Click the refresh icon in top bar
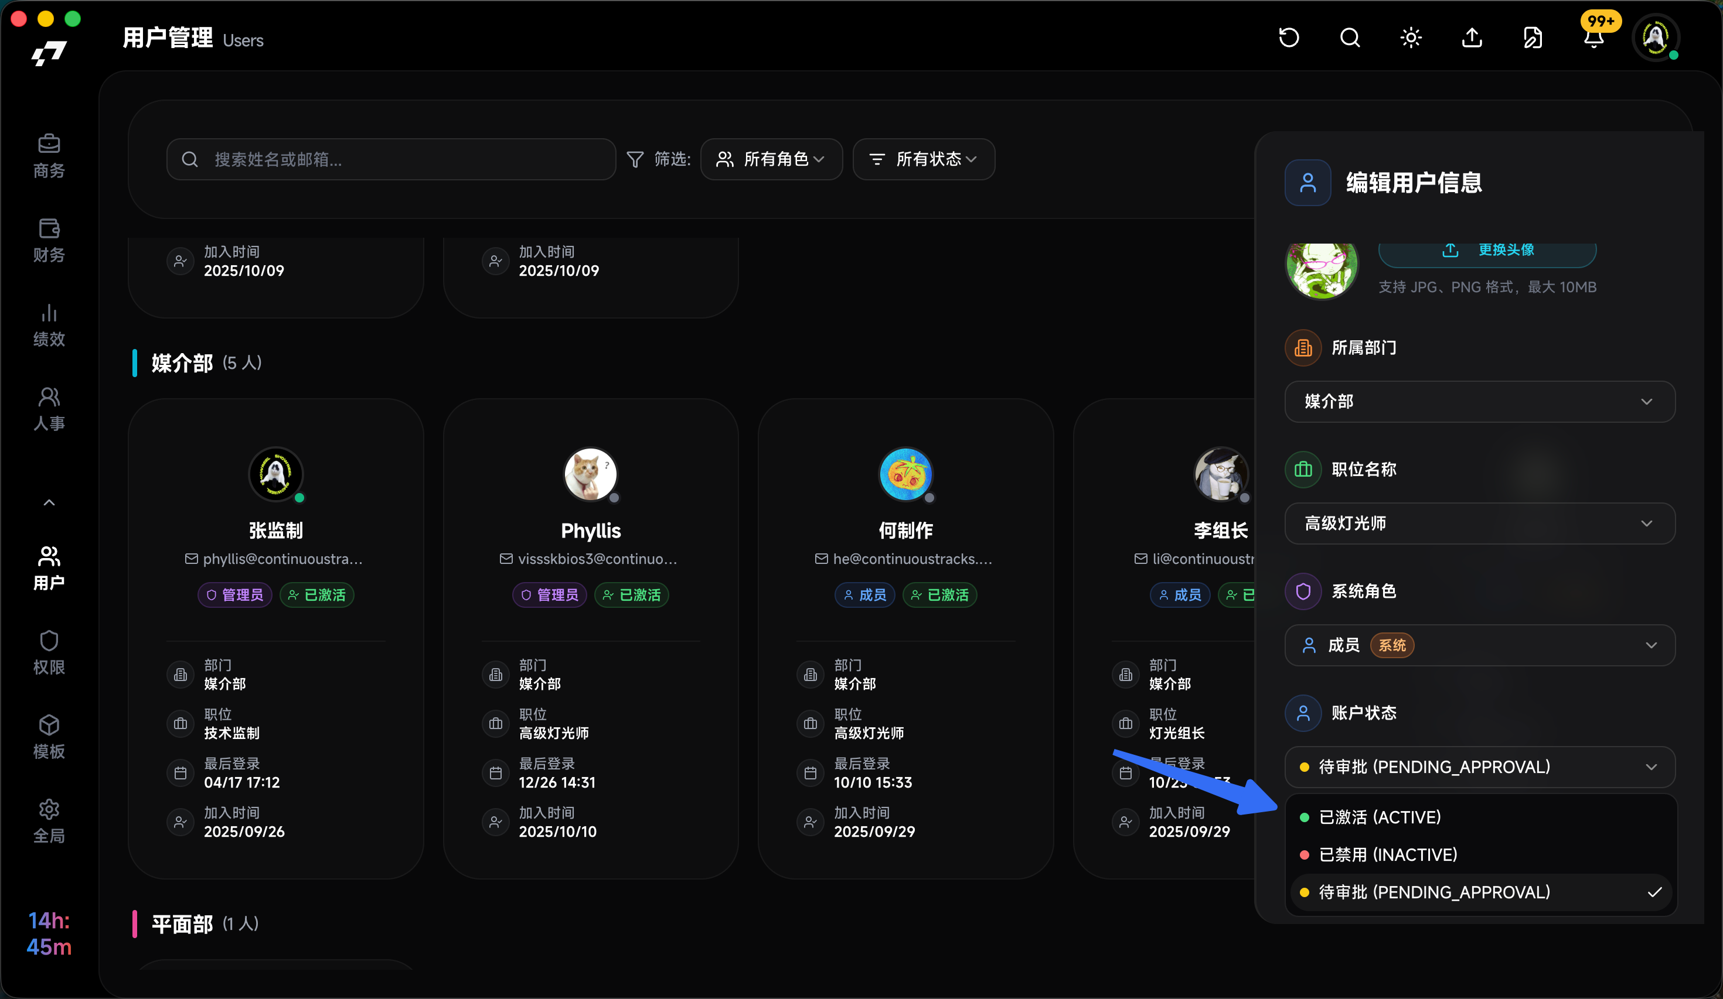Viewport: 1723px width, 999px height. 1289,37
